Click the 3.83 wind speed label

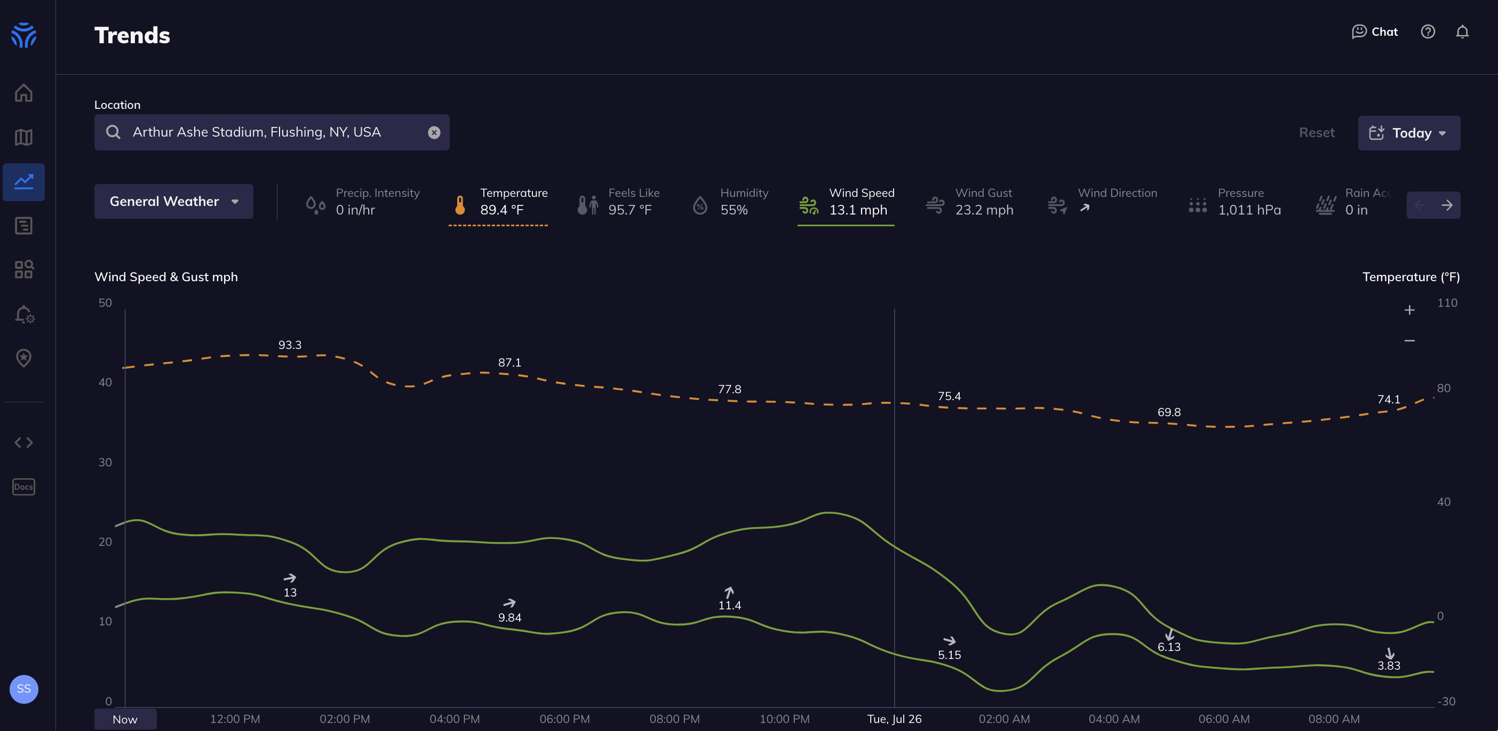tap(1389, 665)
